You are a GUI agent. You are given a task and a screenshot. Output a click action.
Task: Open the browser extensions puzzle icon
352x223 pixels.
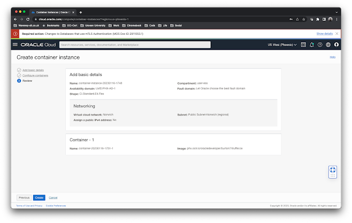click(x=318, y=19)
